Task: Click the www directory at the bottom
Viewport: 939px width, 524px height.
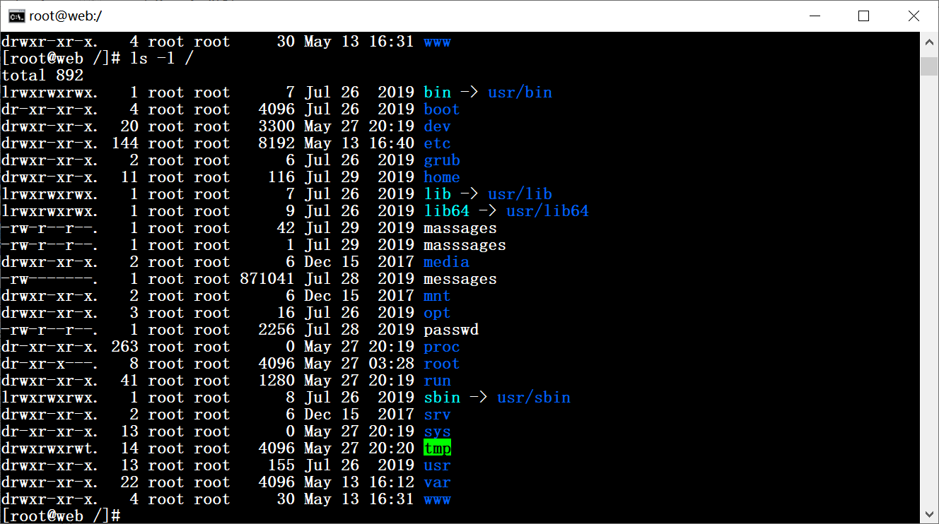Action: [x=437, y=499]
